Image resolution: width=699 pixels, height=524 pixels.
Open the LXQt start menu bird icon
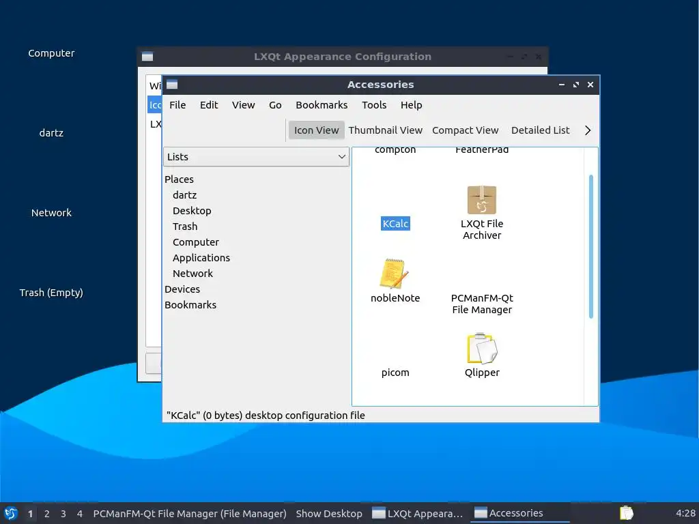pyautogui.click(x=11, y=513)
